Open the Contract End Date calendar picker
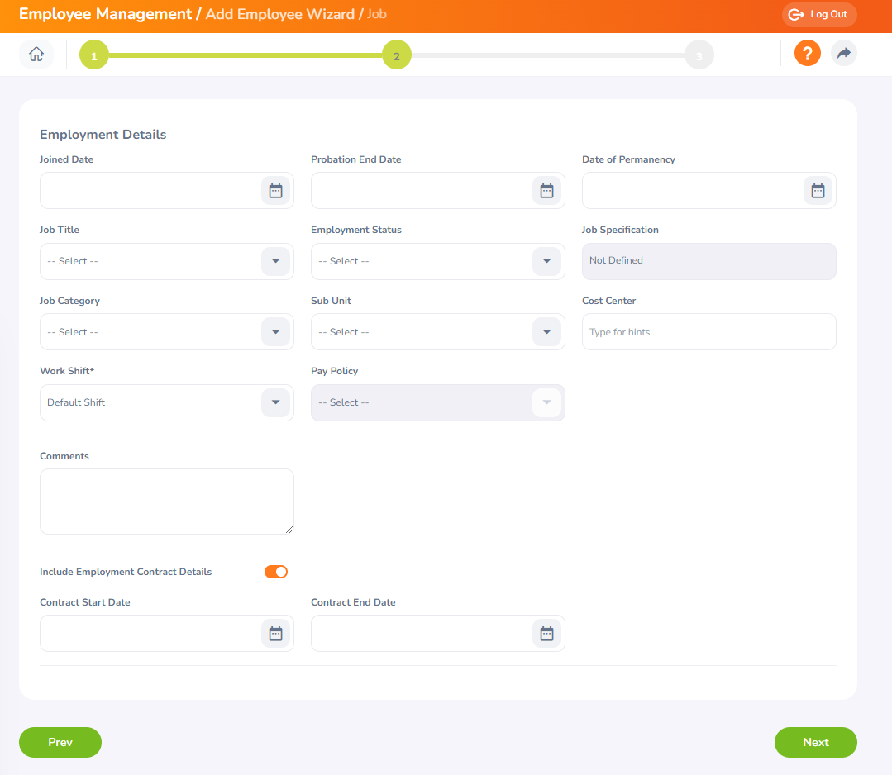Image resolution: width=892 pixels, height=775 pixels. pos(546,633)
